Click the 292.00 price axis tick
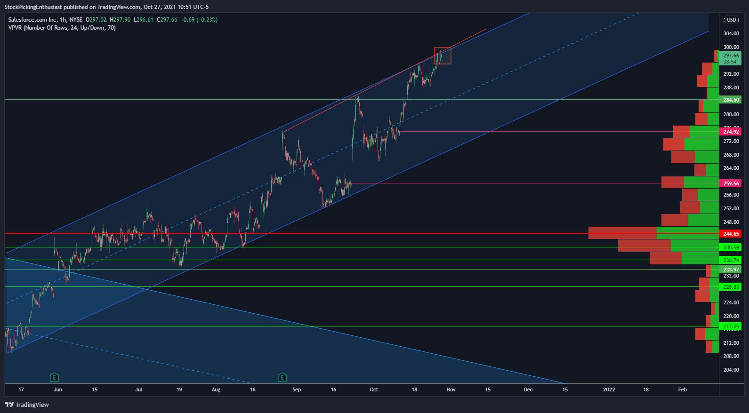Screen dimensions: 749x413 pos(731,74)
